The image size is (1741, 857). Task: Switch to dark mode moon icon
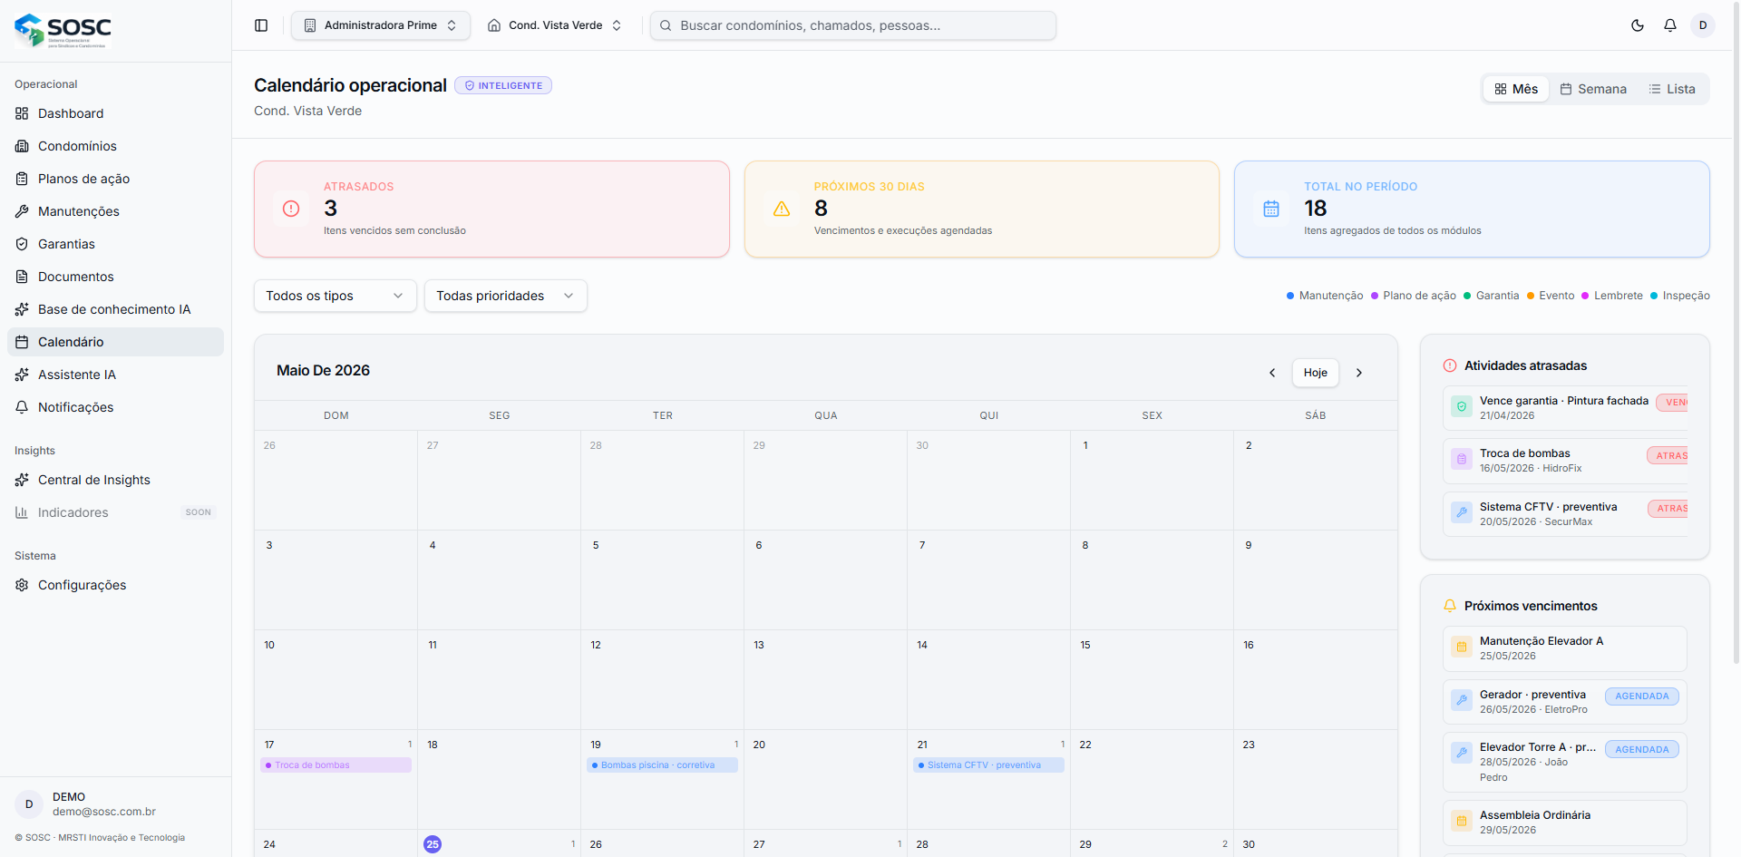(x=1638, y=25)
